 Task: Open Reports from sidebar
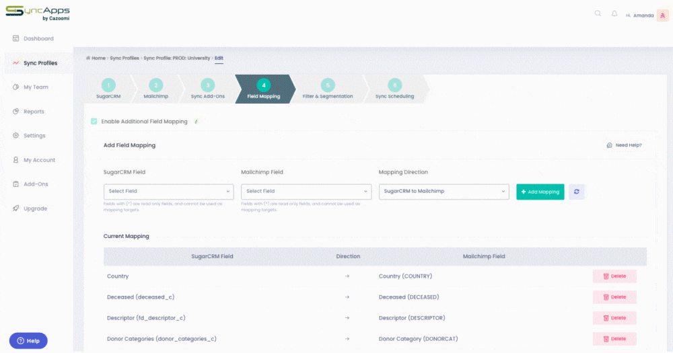[x=34, y=112]
